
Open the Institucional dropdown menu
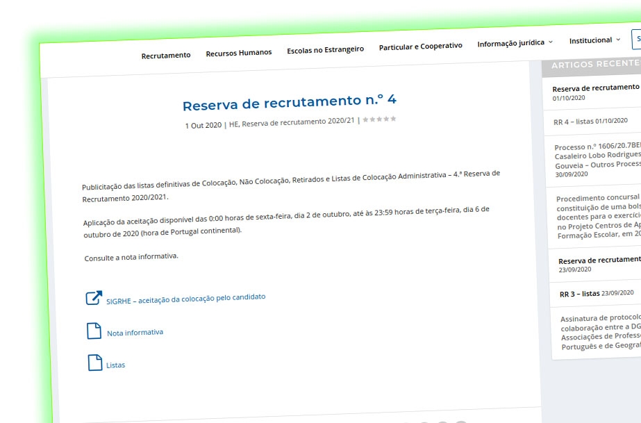pyautogui.click(x=590, y=40)
